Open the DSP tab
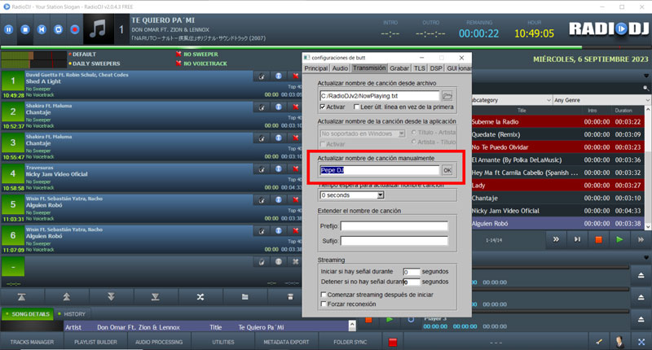Viewport: 652px width, 350px height. click(x=436, y=68)
